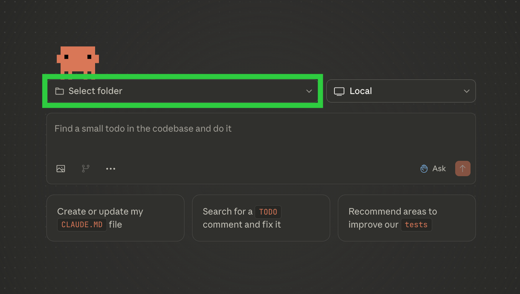
Task: Click the monitor icon beside Local
Action: 339,91
